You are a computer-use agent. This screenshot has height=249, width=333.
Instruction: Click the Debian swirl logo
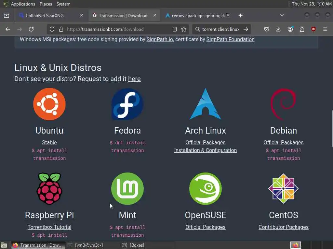(x=283, y=104)
